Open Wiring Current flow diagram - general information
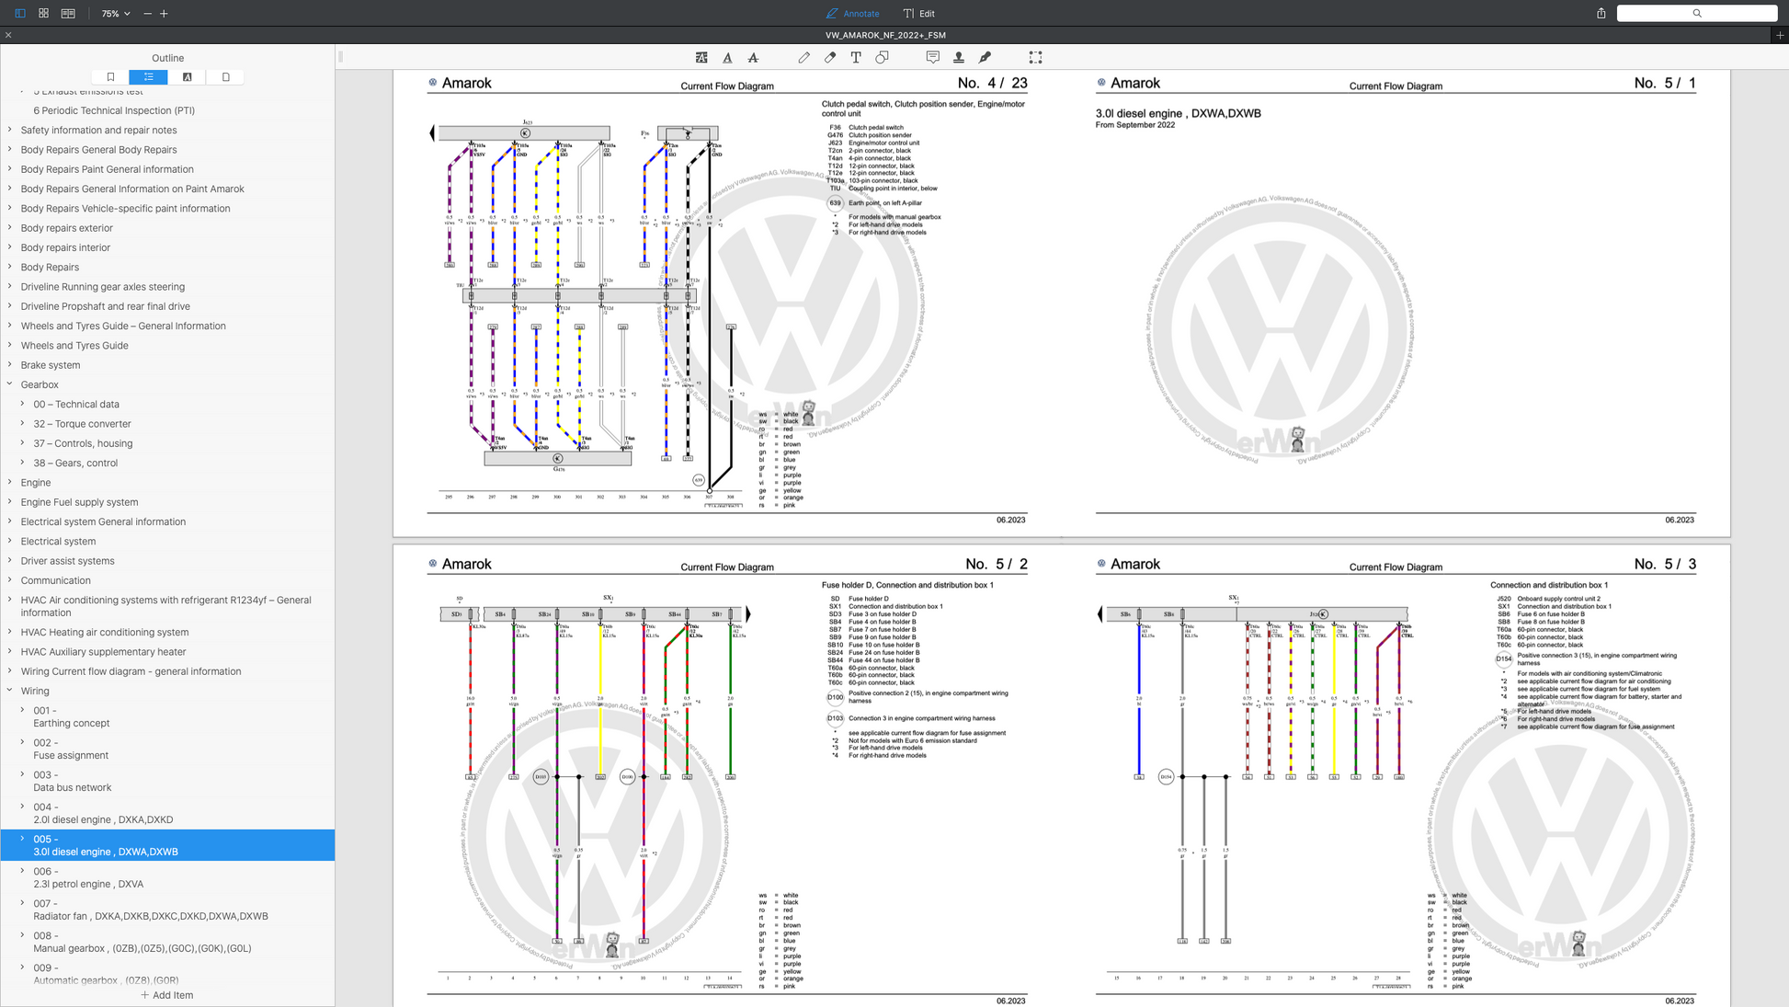The height and width of the screenshot is (1007, 1789). tap(131, 671)
